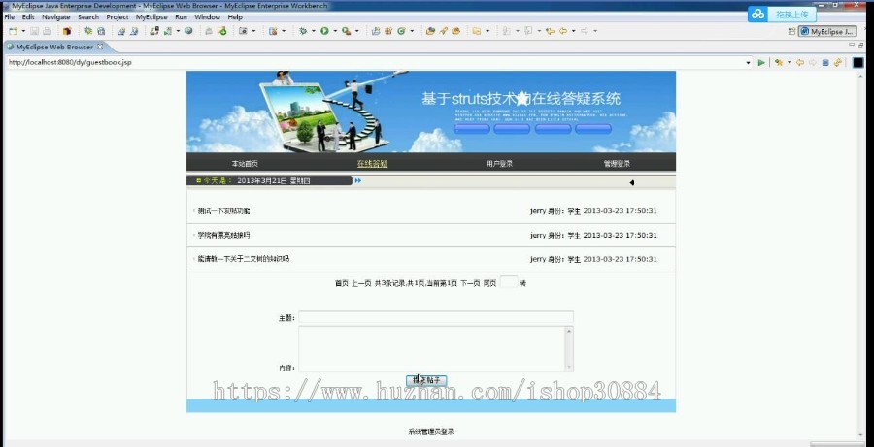Click the green circular arrow toolbar icon
Screen dimensions: 874x447
tap(401, 31)
